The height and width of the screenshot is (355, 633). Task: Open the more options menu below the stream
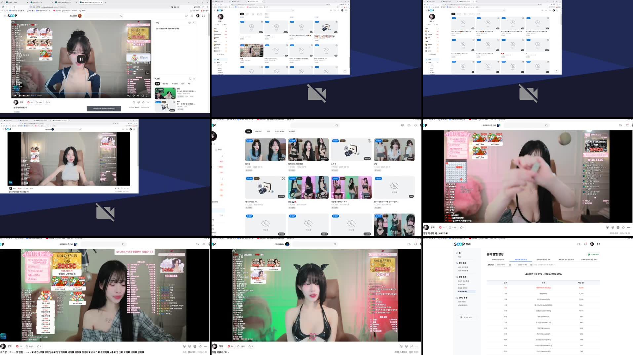click(x=148, y=102)
